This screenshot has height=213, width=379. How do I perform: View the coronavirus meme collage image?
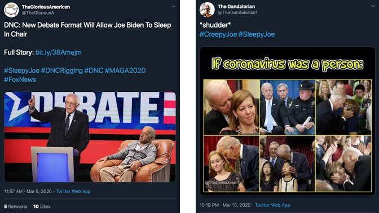click(x=287, y=121)
